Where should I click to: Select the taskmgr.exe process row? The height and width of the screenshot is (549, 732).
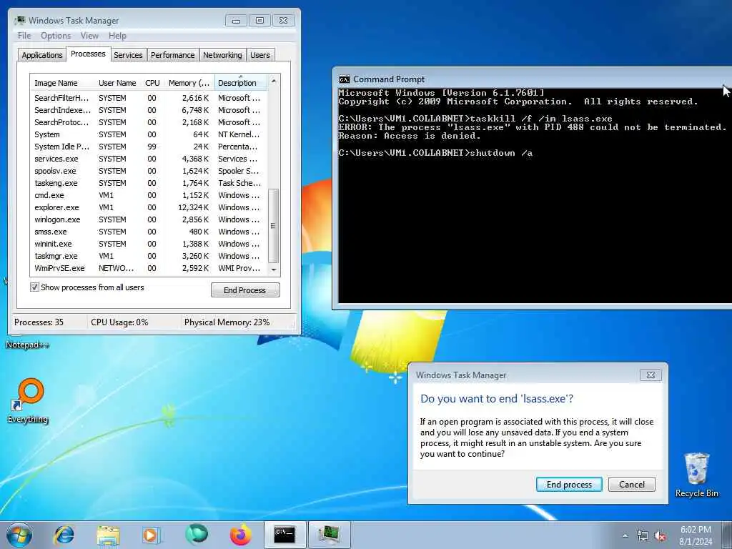[149, 256]
